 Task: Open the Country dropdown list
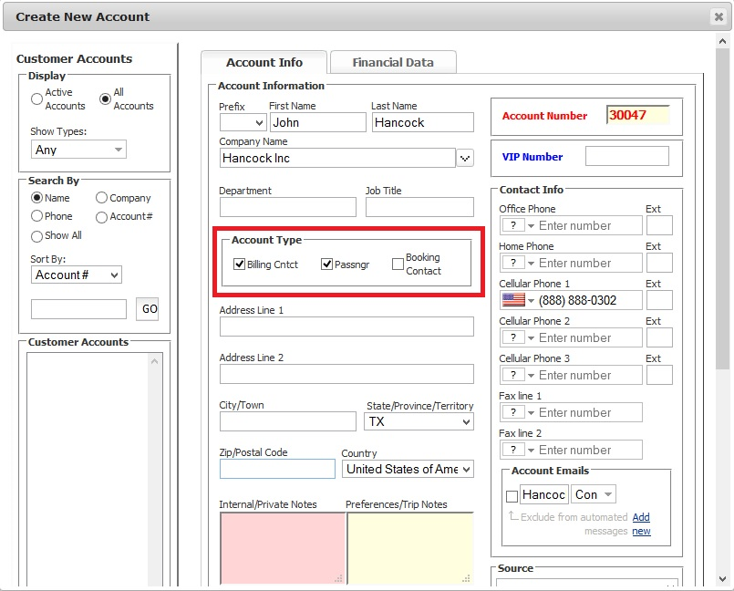(x=408, y=469)
